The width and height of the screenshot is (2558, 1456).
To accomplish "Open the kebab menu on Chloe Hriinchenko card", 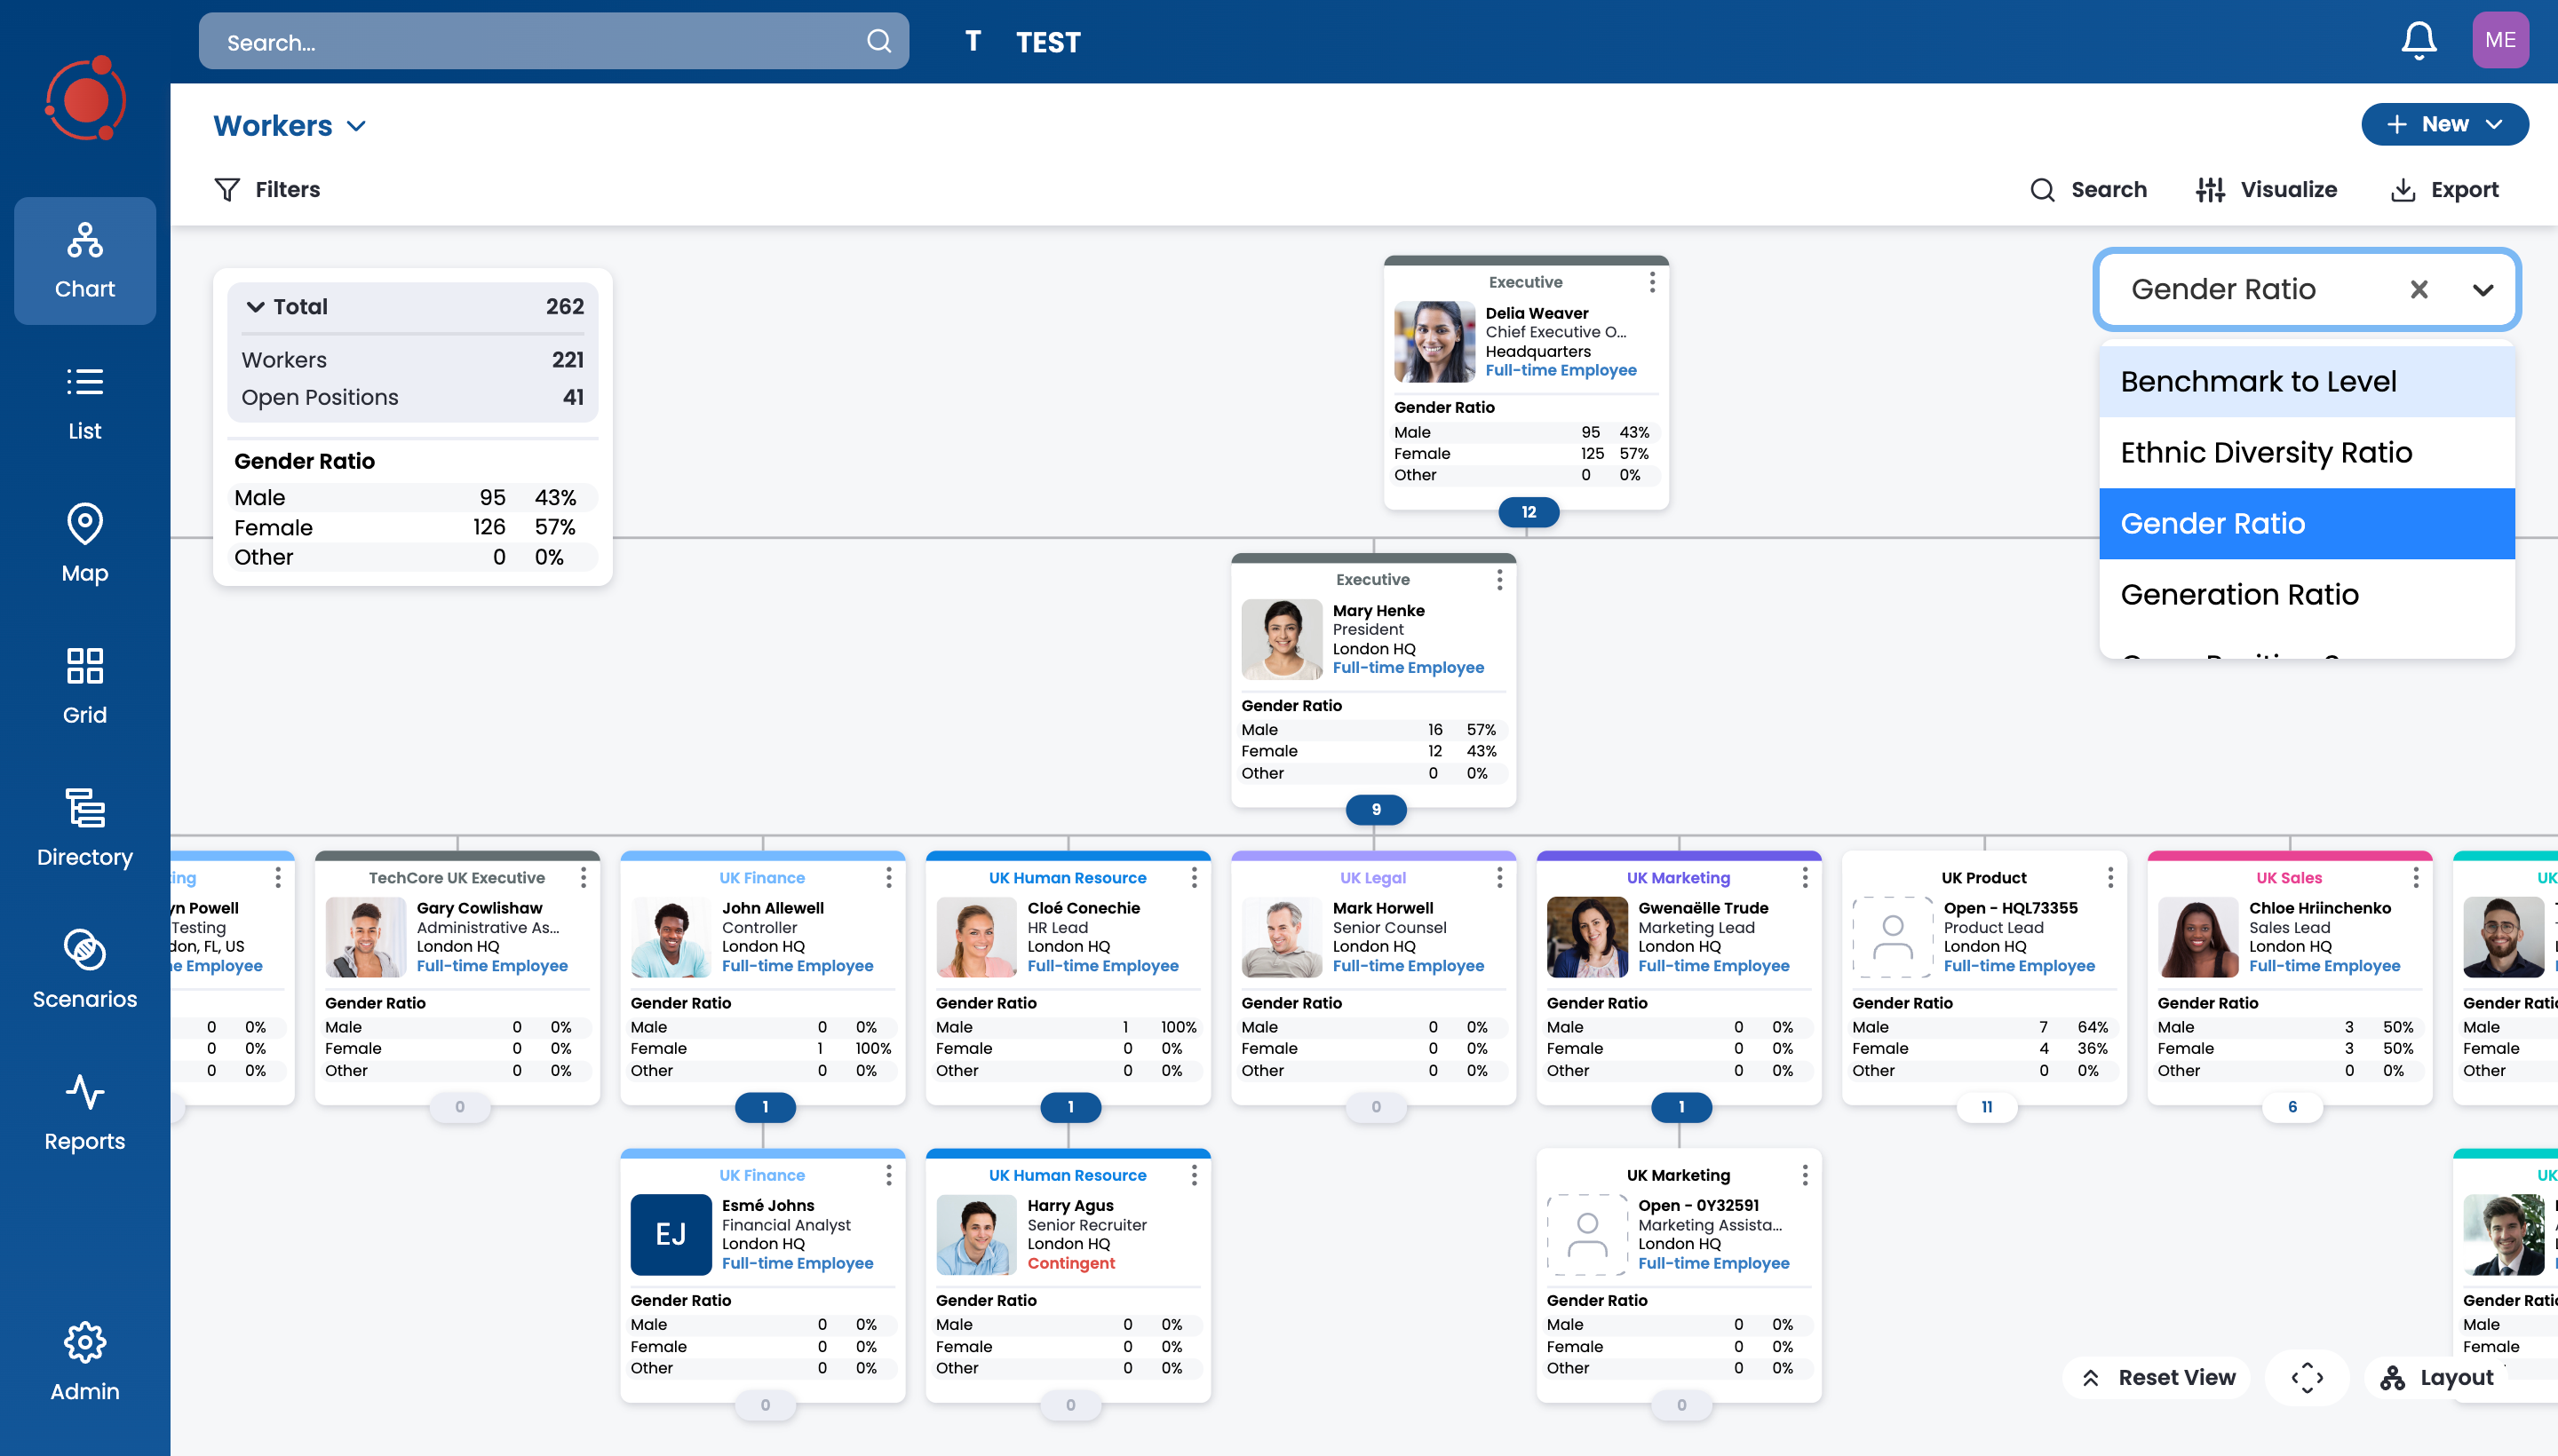I will 2415,877.
